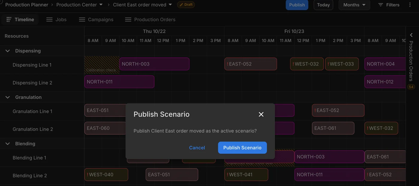
Task: Click the Fri 10/23 date header
Action: pyautogui.click(x=294, y=31)
